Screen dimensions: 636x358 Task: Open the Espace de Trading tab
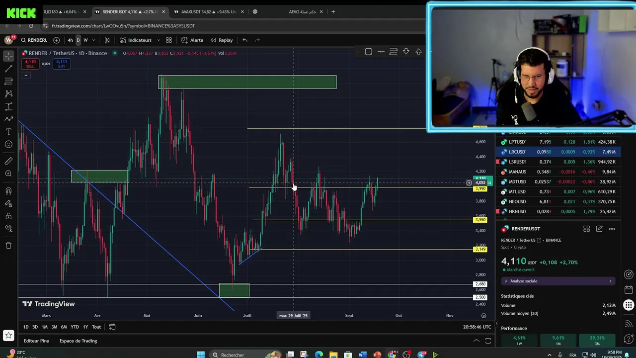tap(78, 341)
